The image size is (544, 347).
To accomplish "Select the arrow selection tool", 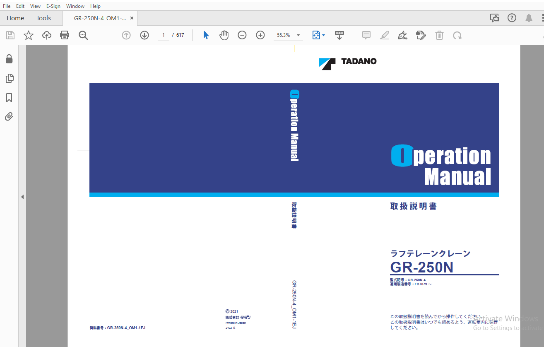I will pyautogui.click(x=206, y=35).
